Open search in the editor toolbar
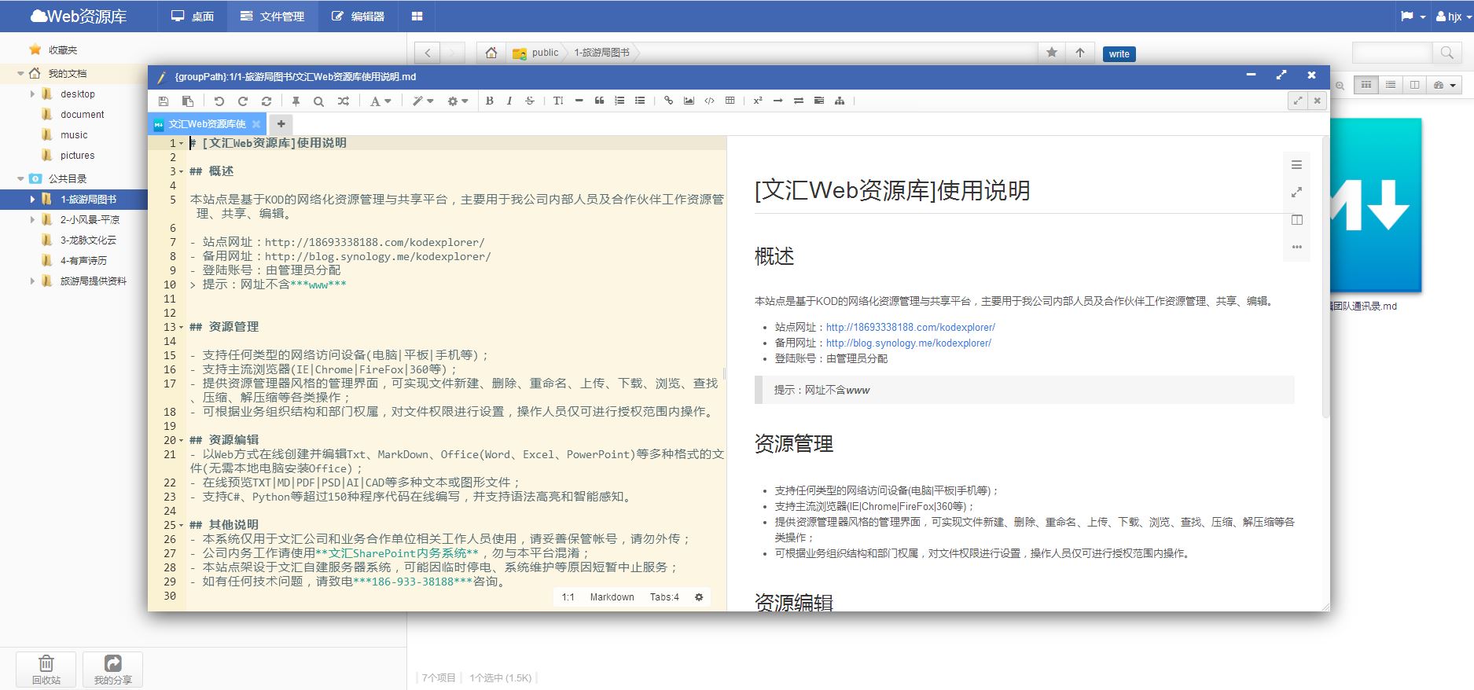The width and height of the screenshot is (1474, 690). [x=318, y=101]
